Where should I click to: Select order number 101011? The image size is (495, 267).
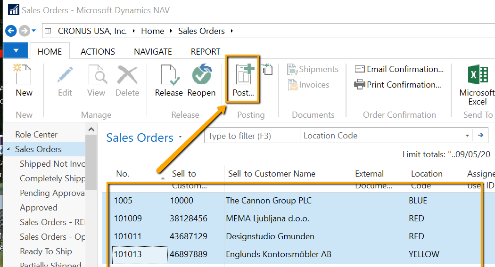(x=128, y=236)
